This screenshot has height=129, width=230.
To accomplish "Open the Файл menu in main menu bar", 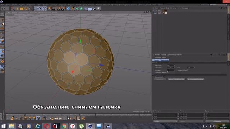I will click(3, 5).
